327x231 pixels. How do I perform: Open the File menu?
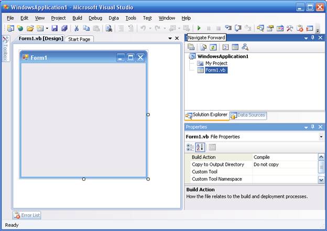point(10,18)
